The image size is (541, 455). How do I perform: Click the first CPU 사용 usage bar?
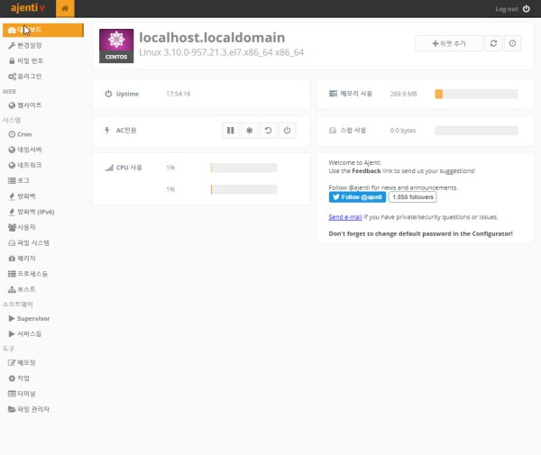point(244,168)
